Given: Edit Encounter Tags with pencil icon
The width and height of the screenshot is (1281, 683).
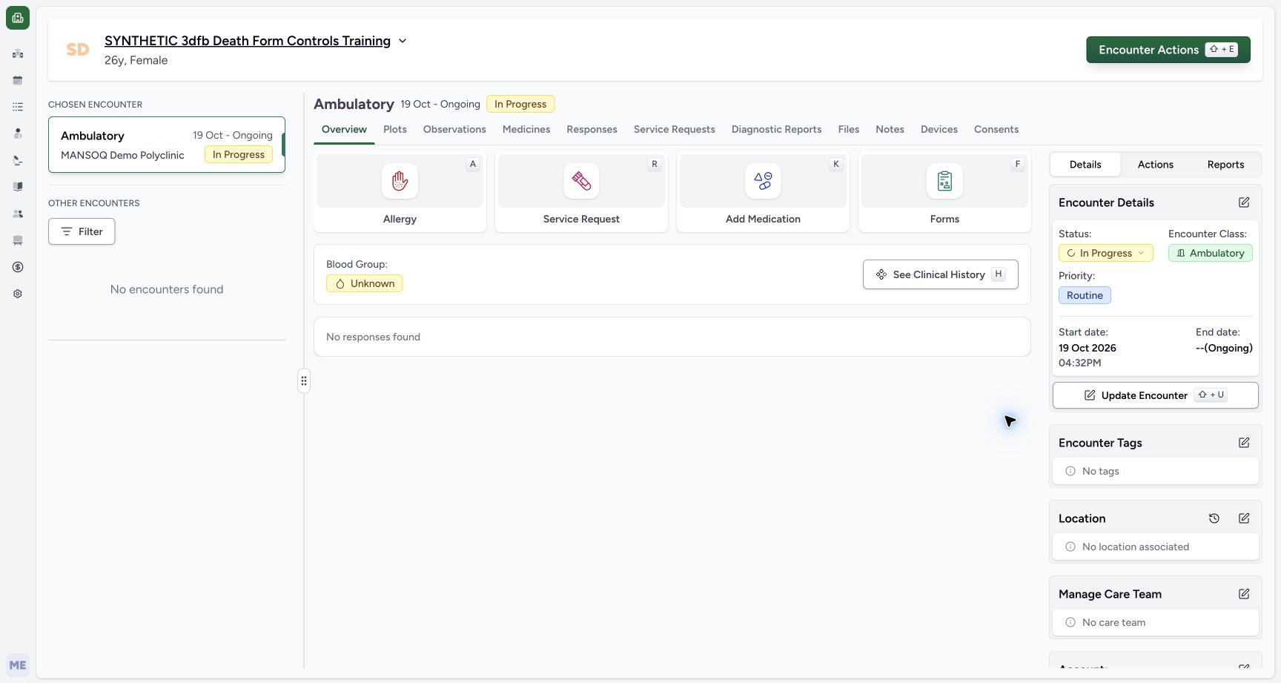Looking at the screenshot, I should tap(1244, 443).
